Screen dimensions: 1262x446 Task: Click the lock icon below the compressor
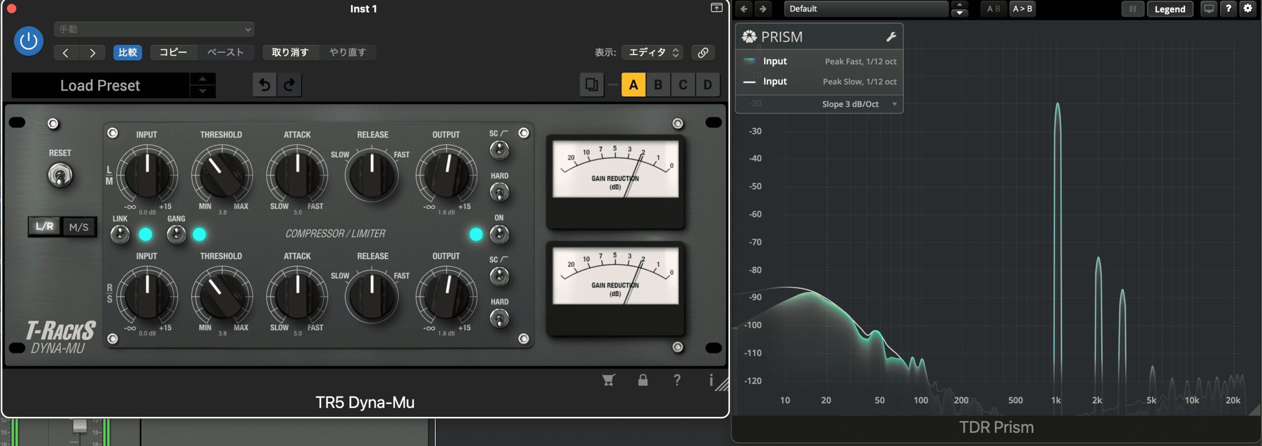643,380
